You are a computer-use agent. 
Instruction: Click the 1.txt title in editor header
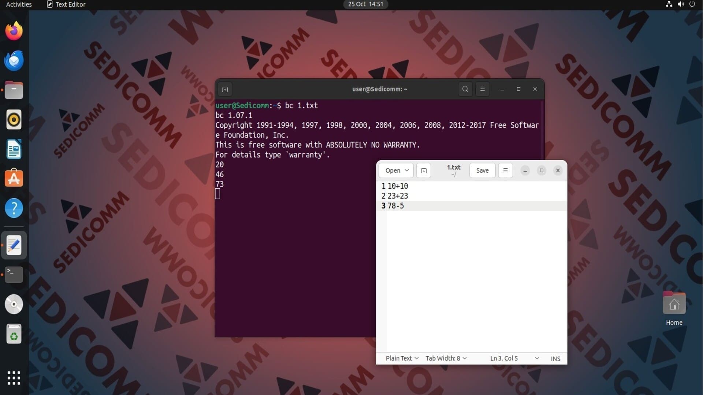coord(454,168)
